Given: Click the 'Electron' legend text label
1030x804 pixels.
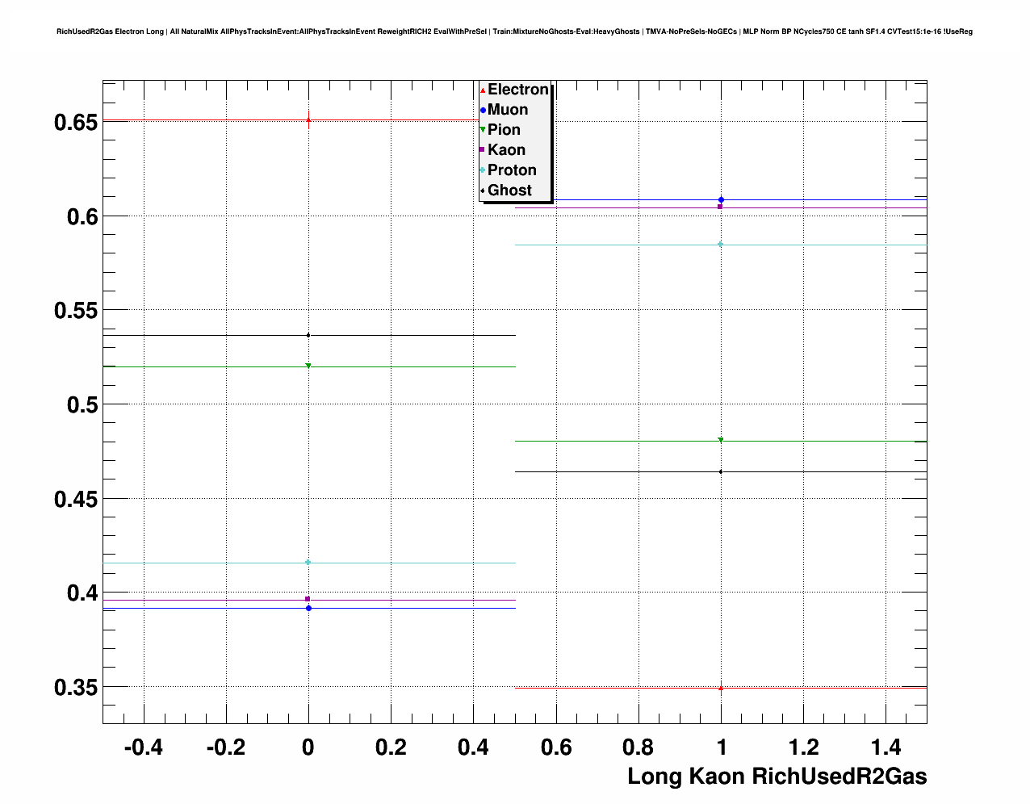Looking at the screenshot, I should [517, 90].
